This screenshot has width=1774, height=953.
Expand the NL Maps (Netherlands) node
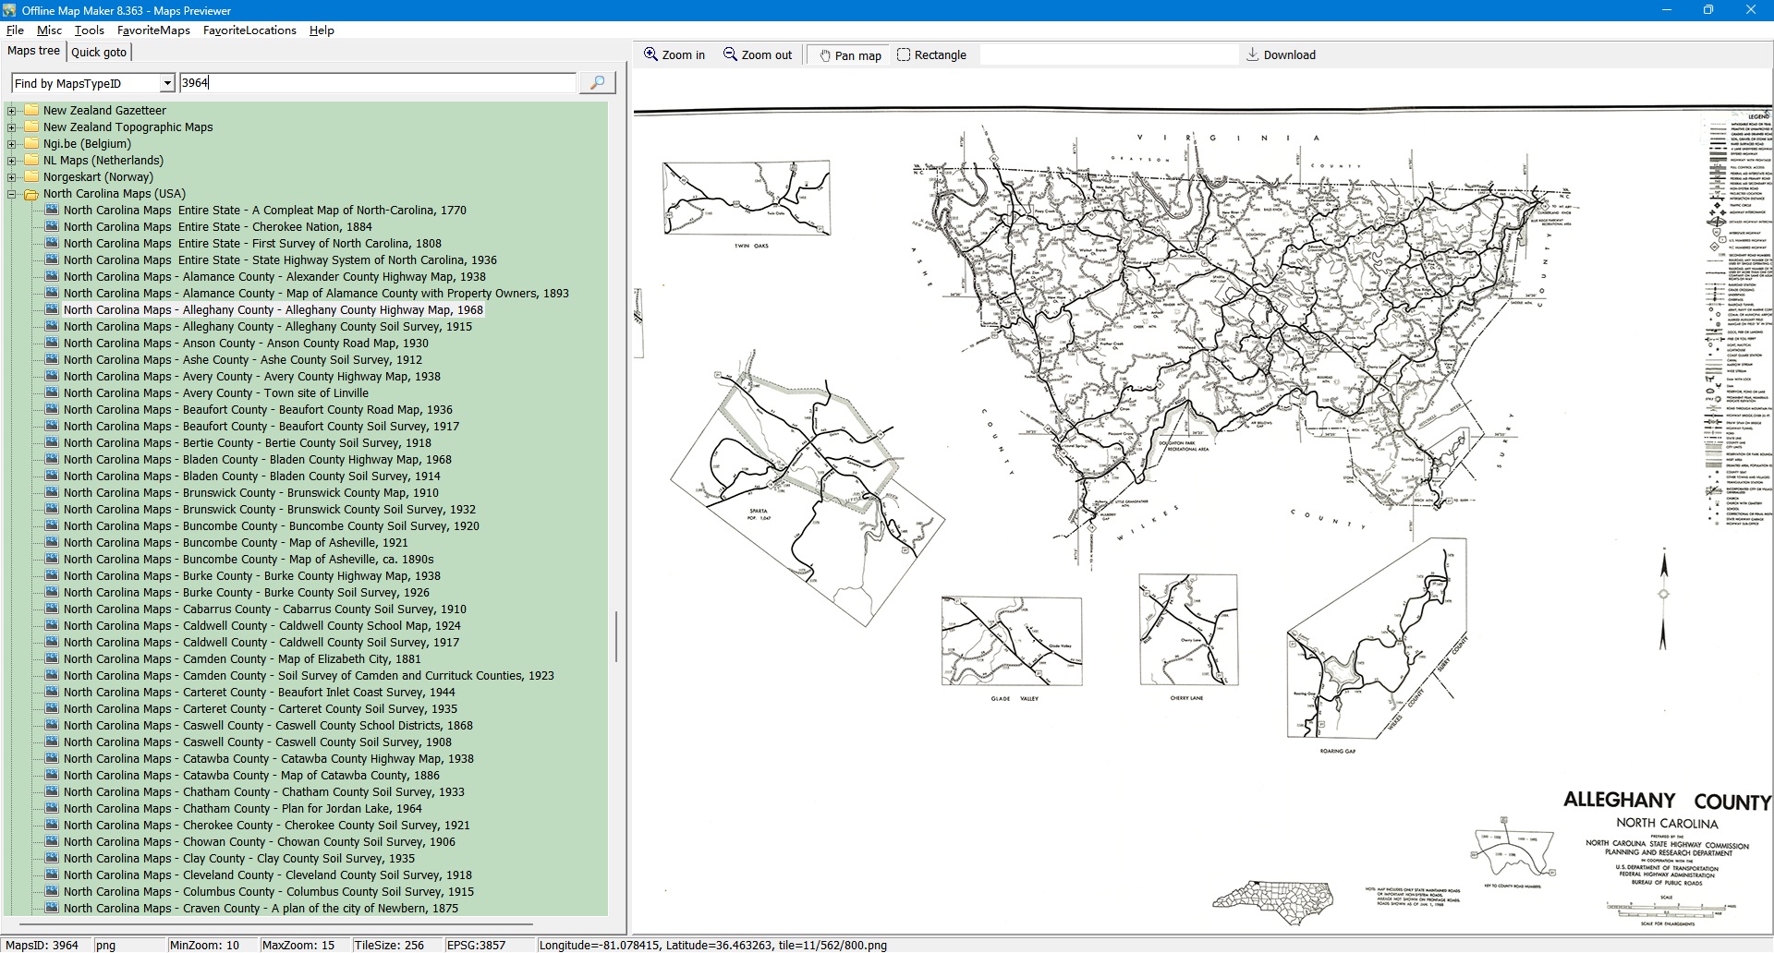pyautogui.click(x=12, y=161)
